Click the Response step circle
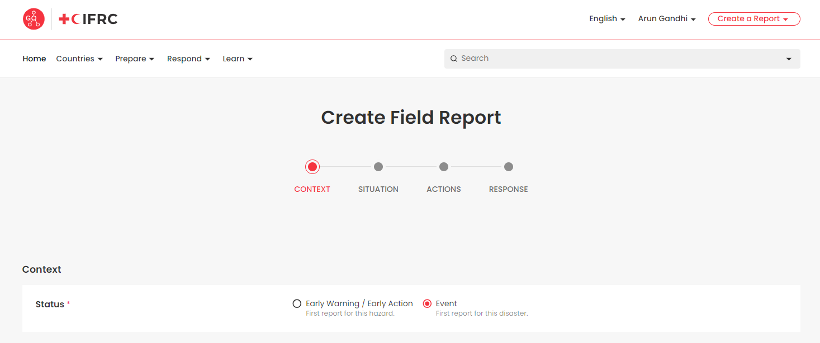The width and height of the screenshot is (820, 343). coord(509,167)
